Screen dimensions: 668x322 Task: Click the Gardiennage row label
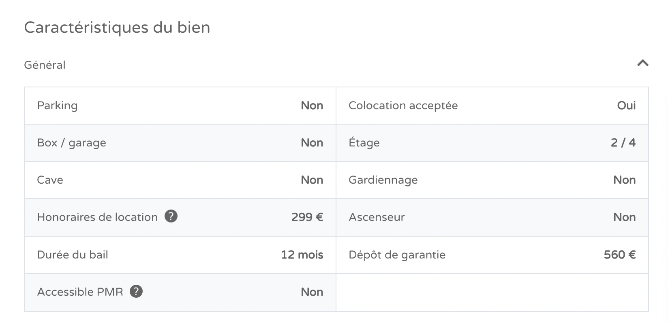(383, 180)
